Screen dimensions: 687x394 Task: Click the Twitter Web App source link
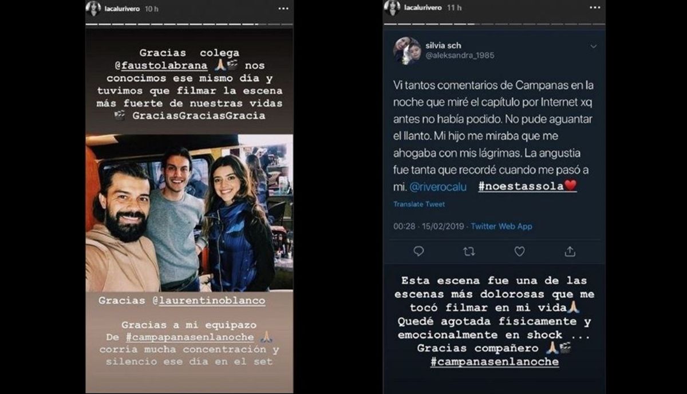point(502,226)
